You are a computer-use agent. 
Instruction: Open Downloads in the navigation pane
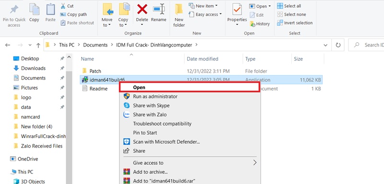pos(33,68)
